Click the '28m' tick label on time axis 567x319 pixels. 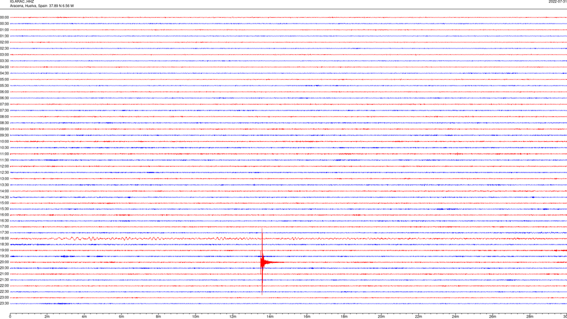pos(530,317)
